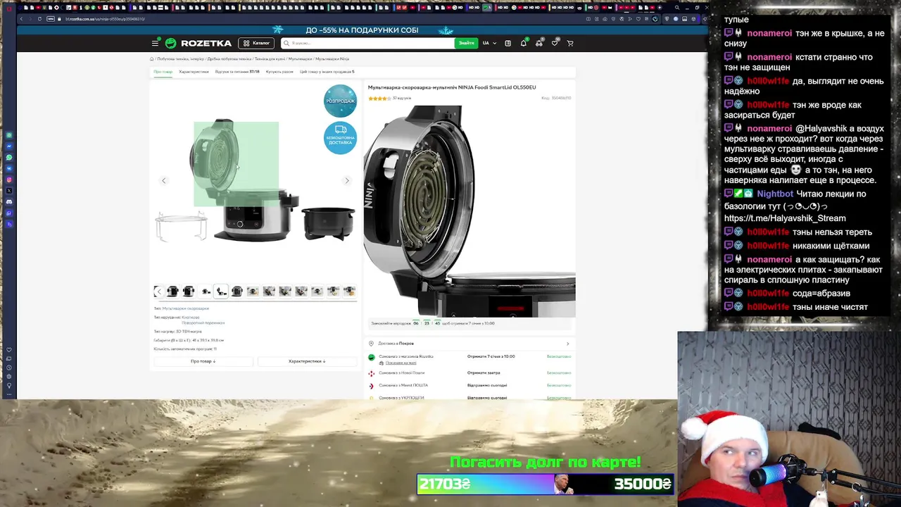Select the currently highlighted open-lid thumbnail

221,291
